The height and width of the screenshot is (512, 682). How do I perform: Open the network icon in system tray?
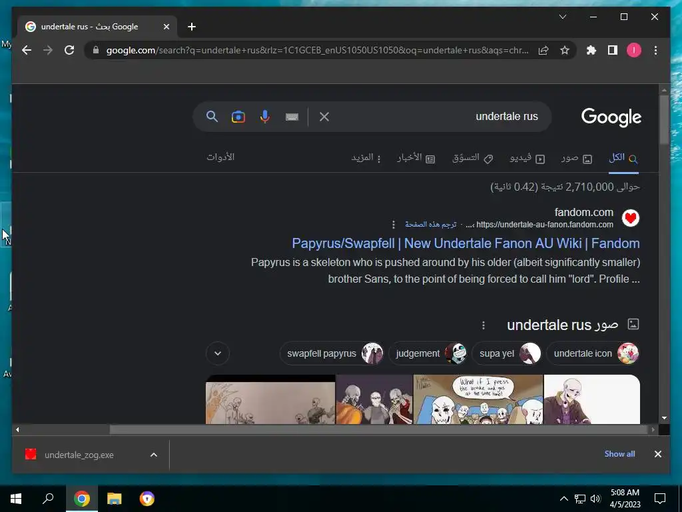tap(580, 499)
